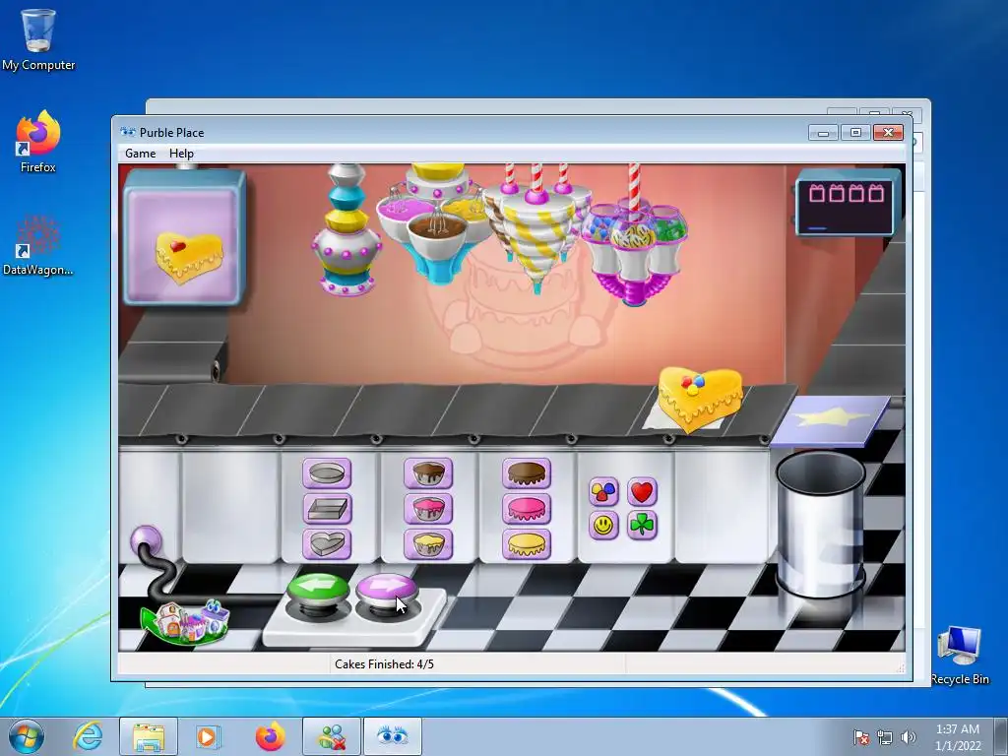Viewport: 1008px width, 756px height.
Task: Choose the chocolate batter cupcake button
Action: click(428, 473)
